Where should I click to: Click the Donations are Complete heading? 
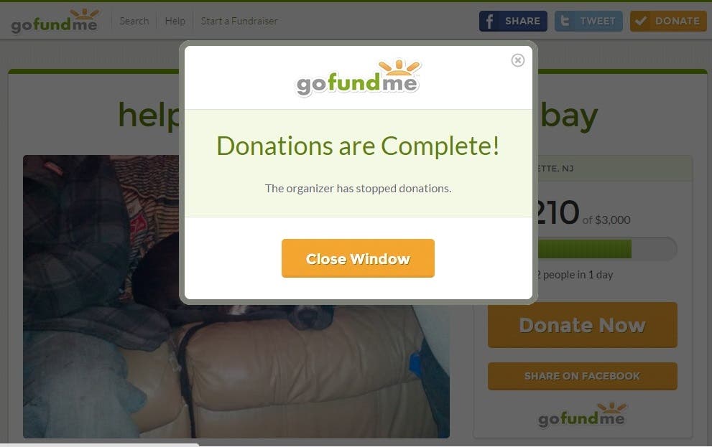click(x=358, y=146)
